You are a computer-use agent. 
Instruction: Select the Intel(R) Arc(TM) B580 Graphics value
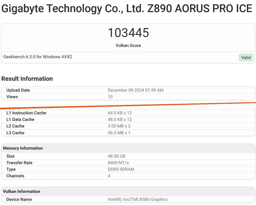click(x=137, y=199)
